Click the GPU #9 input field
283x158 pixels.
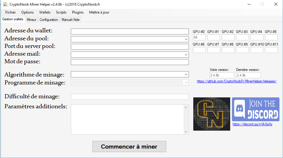(x=242, y=50)
